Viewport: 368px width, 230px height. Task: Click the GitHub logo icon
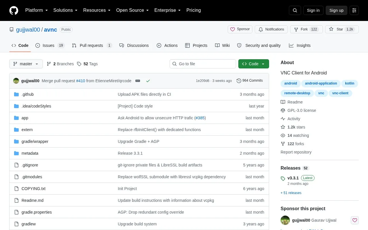(x=14, y=10)
